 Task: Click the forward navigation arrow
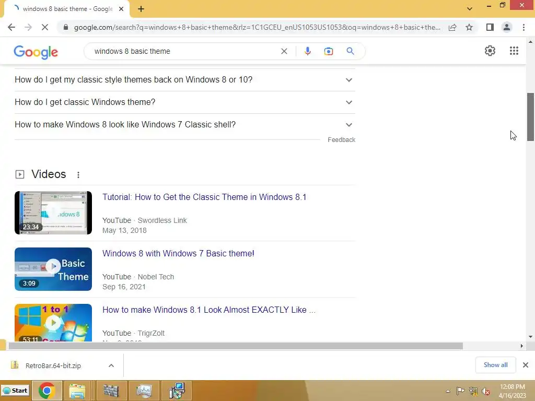pyautogui.click(x=28, y=27)
